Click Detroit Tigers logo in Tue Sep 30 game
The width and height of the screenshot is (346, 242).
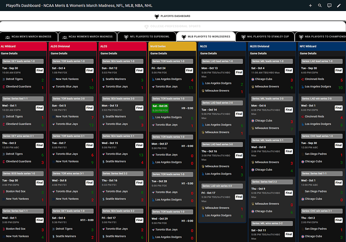(x=4, y=79)
